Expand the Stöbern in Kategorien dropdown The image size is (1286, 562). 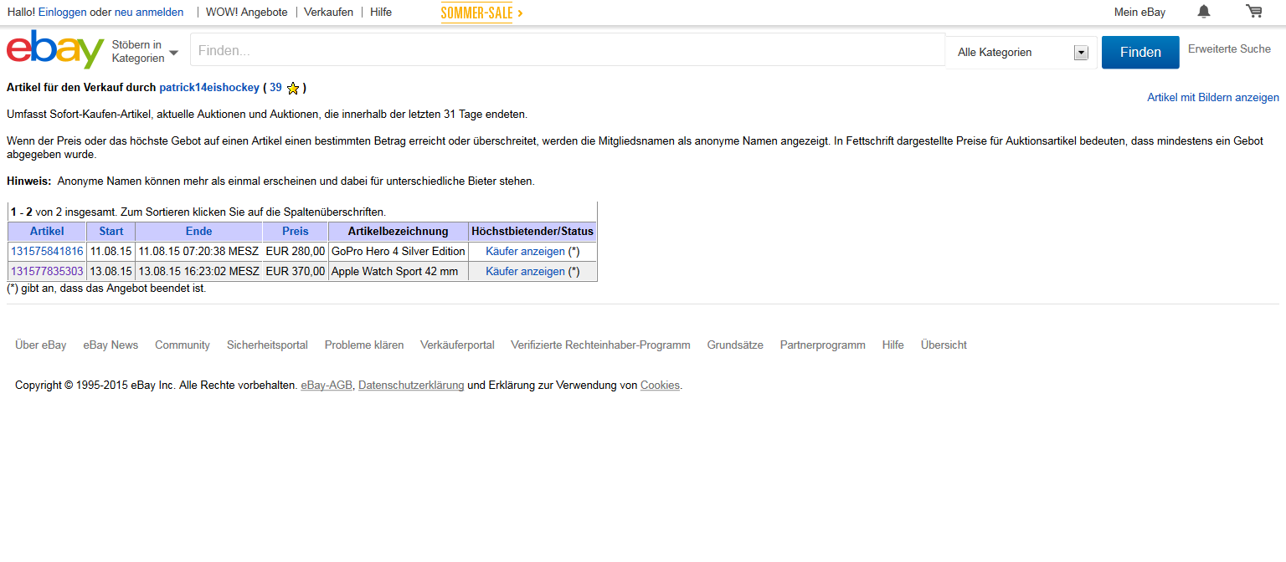145,51
